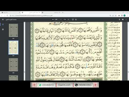Open page 605 thumbnail

[13, 65]
